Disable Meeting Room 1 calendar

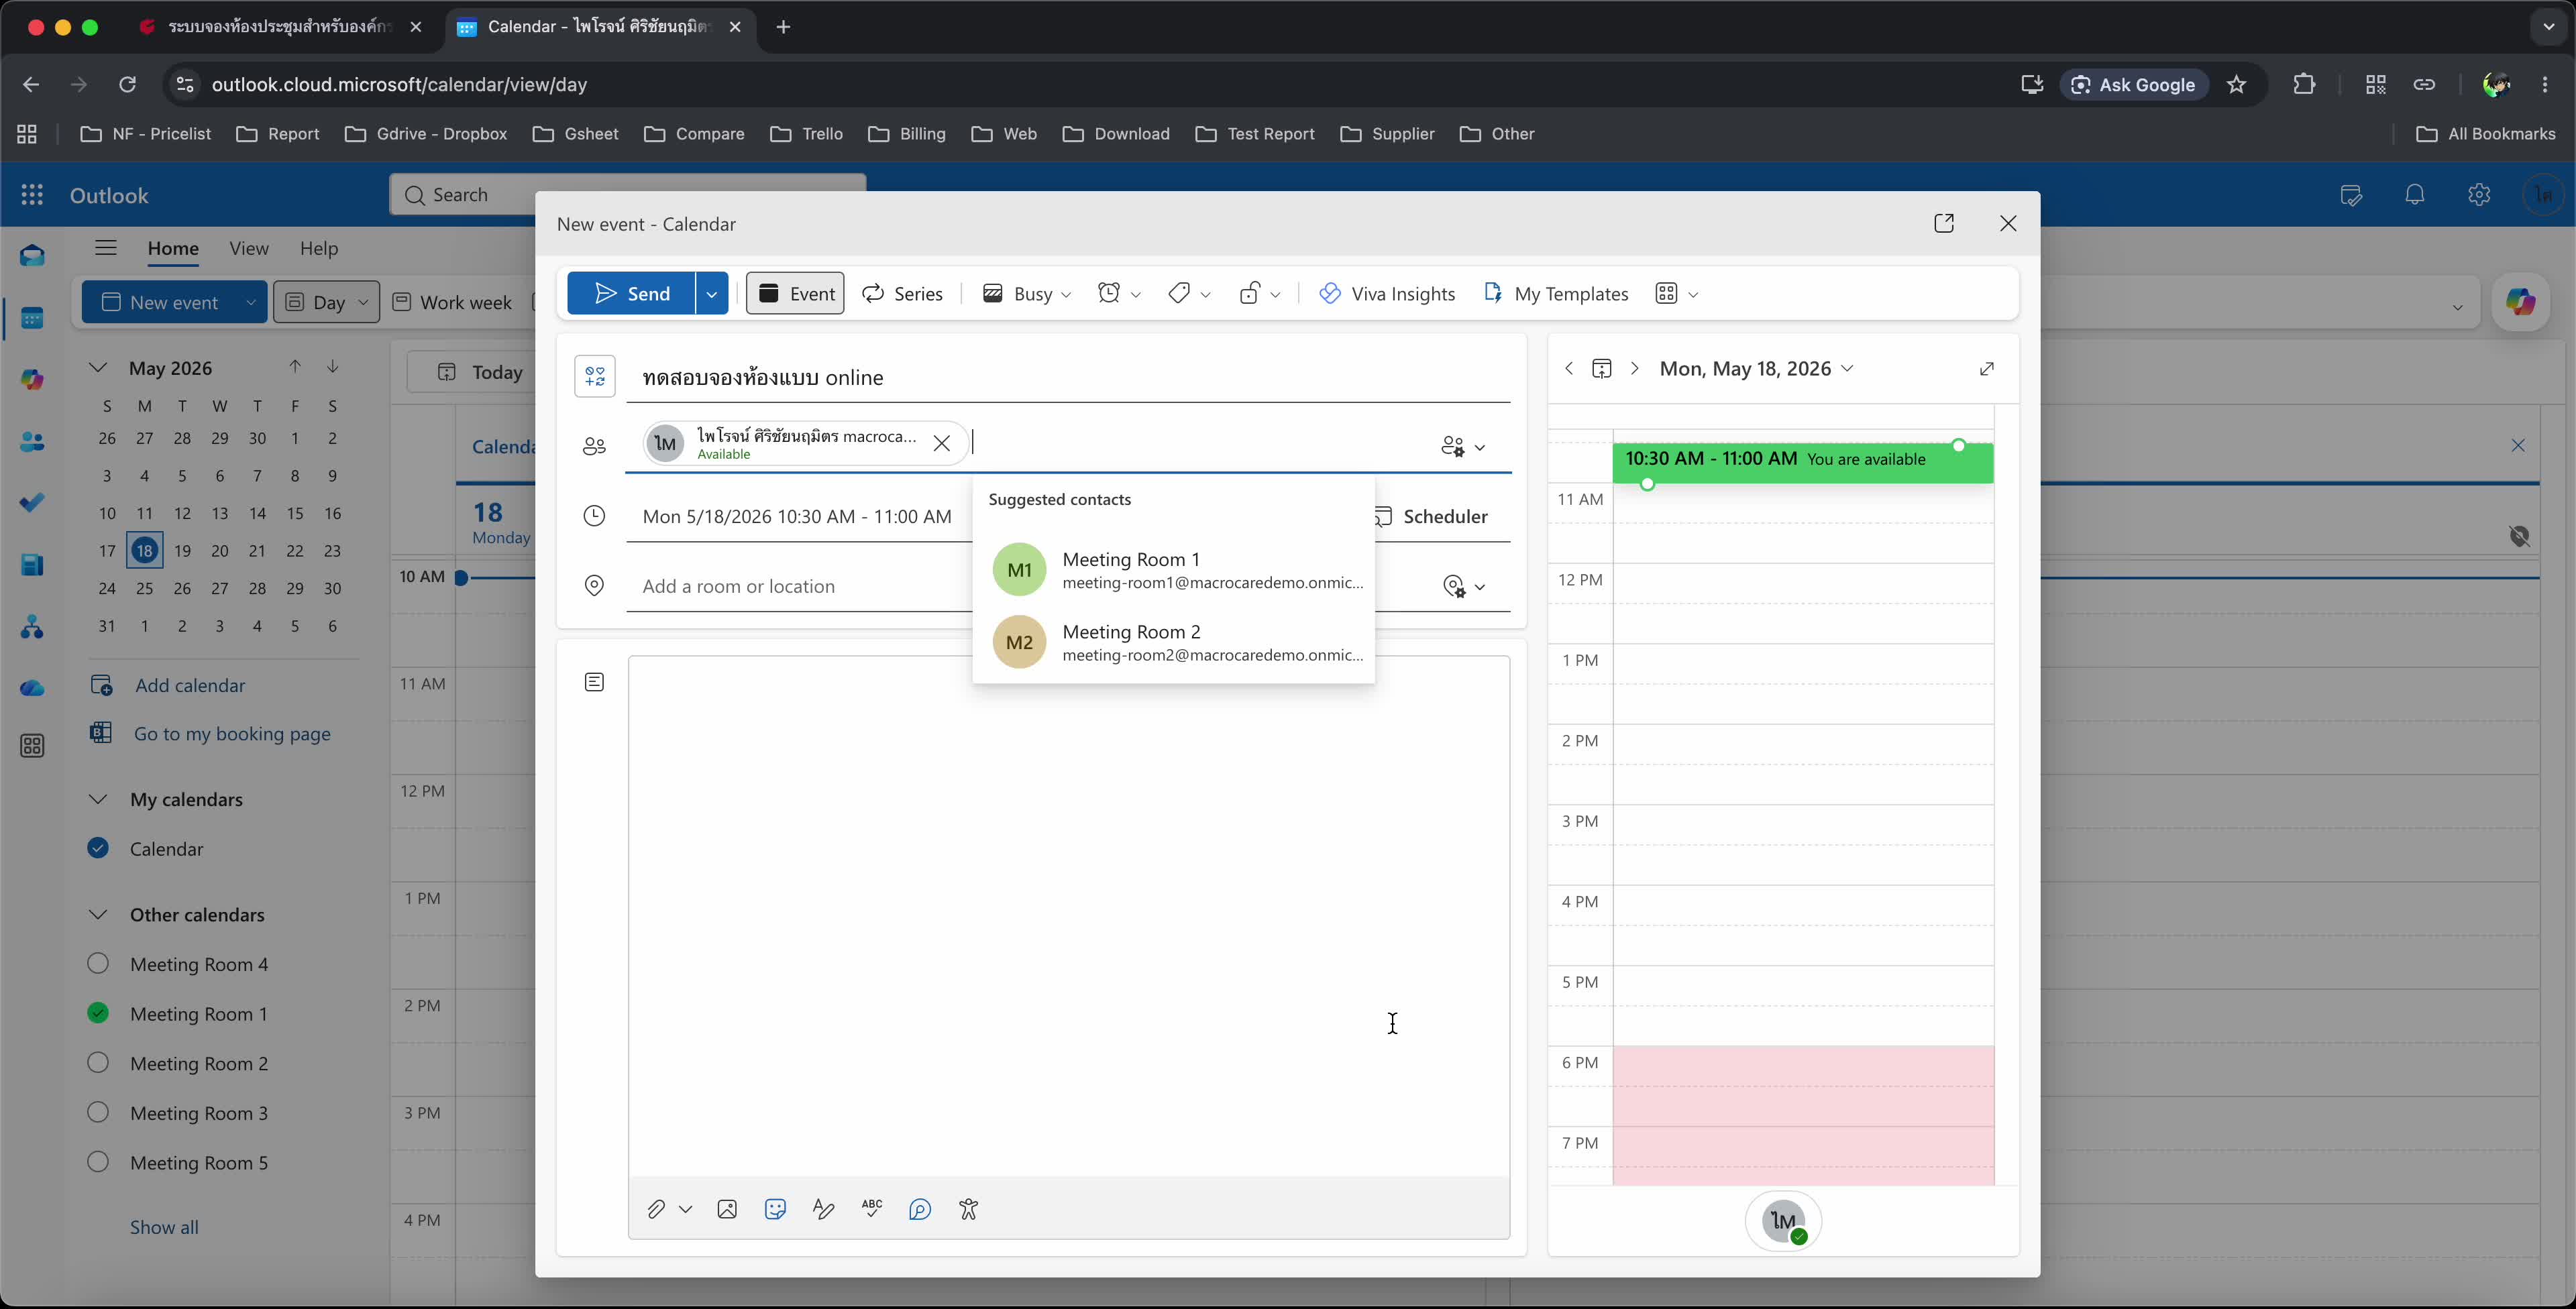pyautogui.click(x=98, y=1013)
